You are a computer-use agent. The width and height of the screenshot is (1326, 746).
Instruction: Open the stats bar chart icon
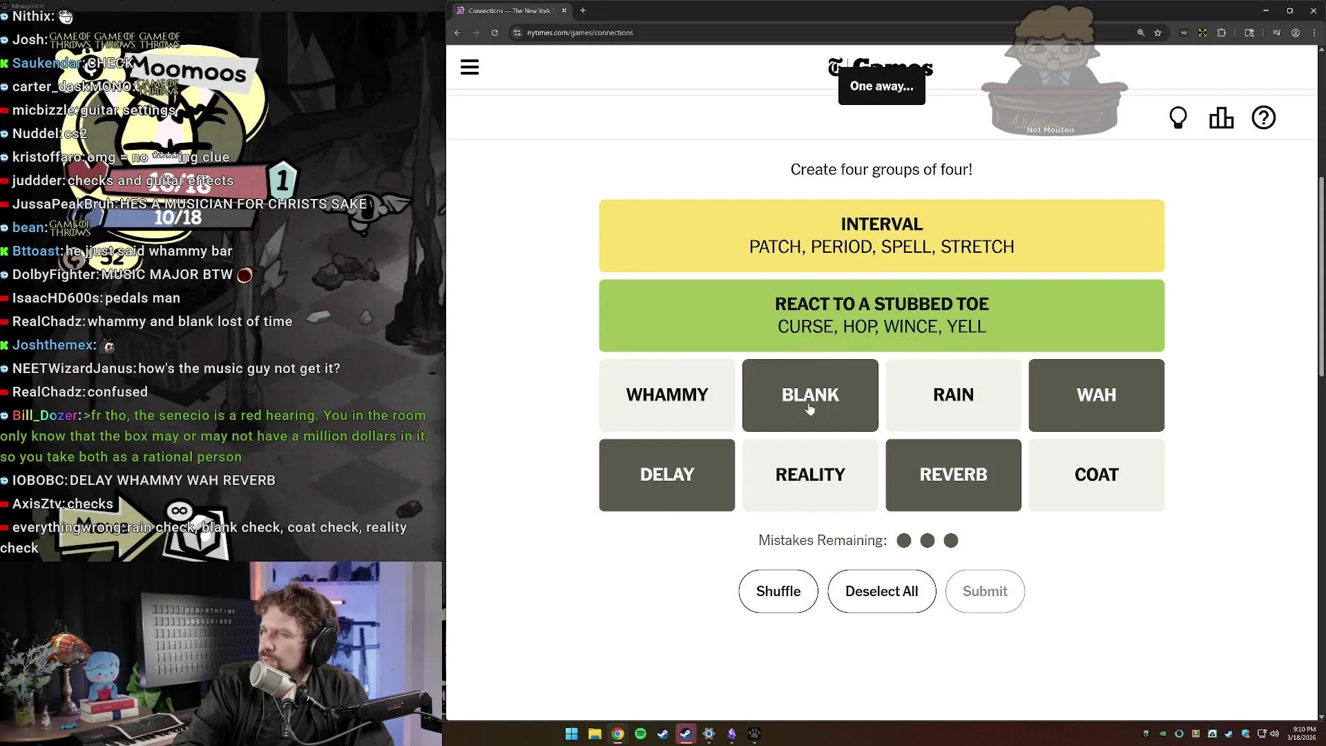tap(1221, 118)
